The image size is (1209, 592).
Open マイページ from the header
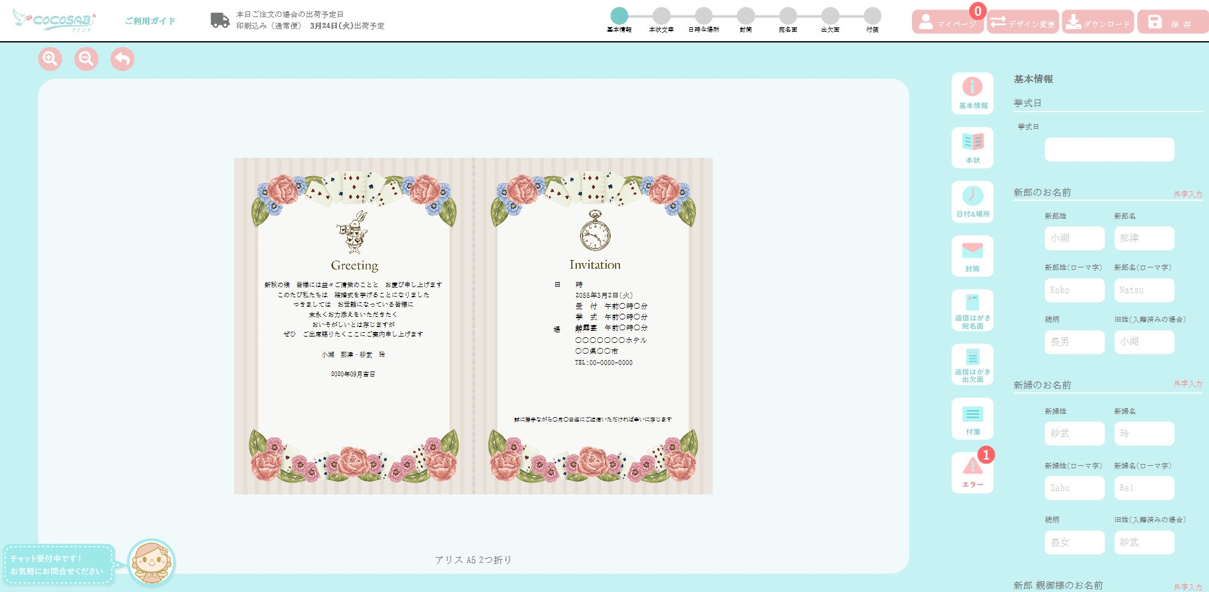coord(948,22)
